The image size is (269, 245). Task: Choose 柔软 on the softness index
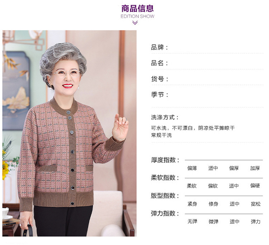[192, 186]
